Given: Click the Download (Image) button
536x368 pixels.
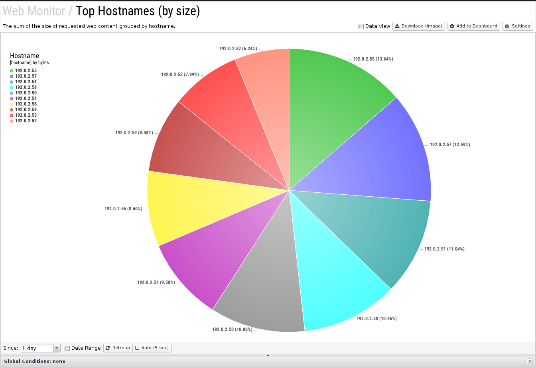Looking at the screenshot, I should [418, 26].
